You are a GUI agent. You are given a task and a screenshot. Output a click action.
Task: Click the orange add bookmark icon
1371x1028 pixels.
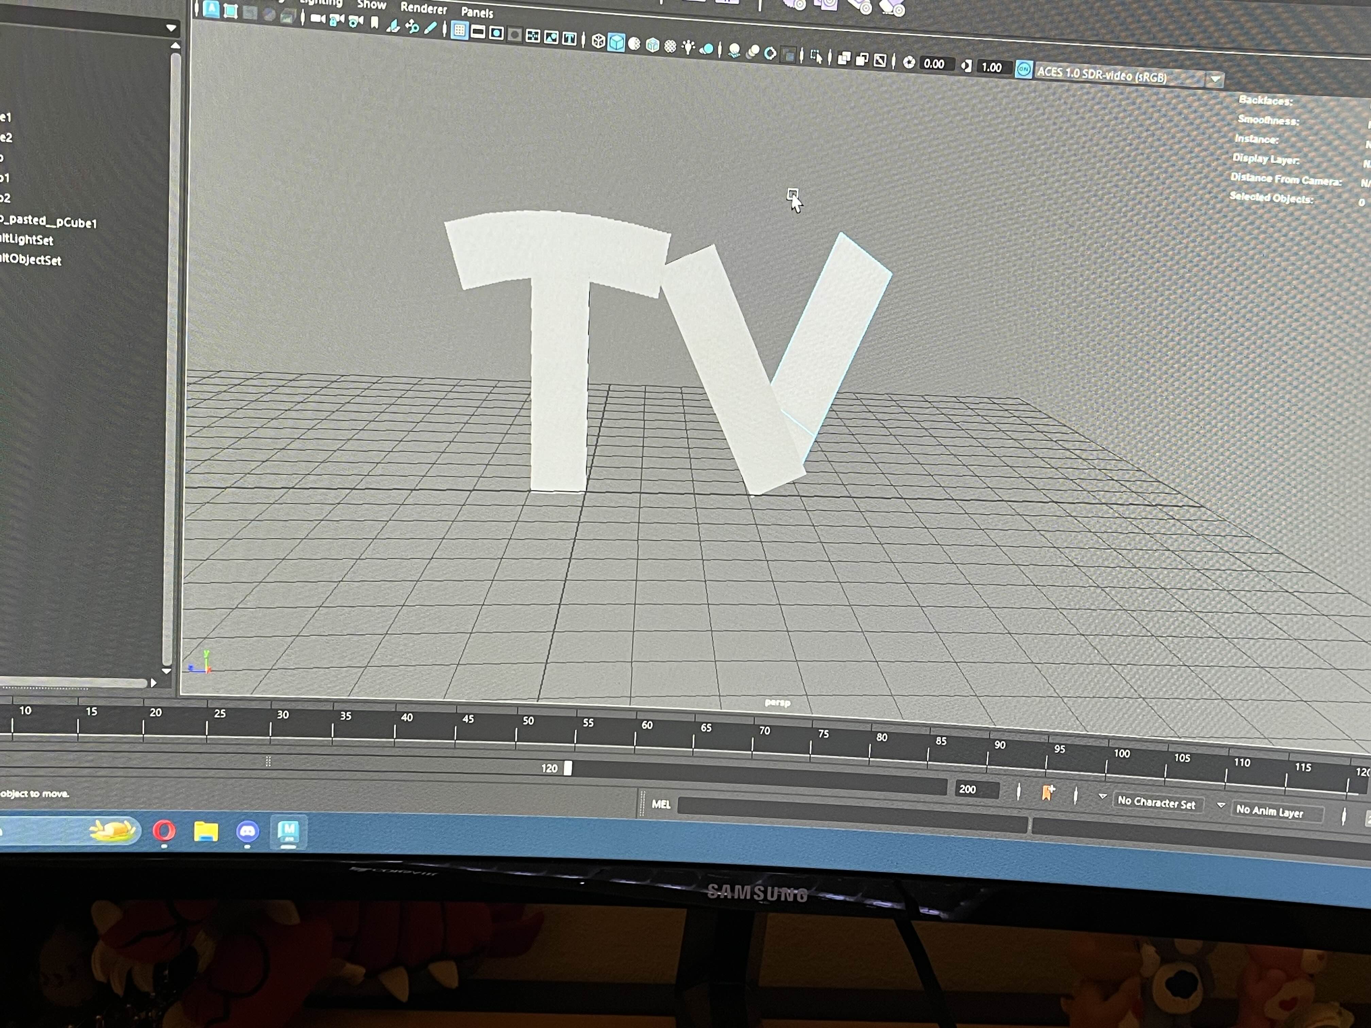(1048, 792)
